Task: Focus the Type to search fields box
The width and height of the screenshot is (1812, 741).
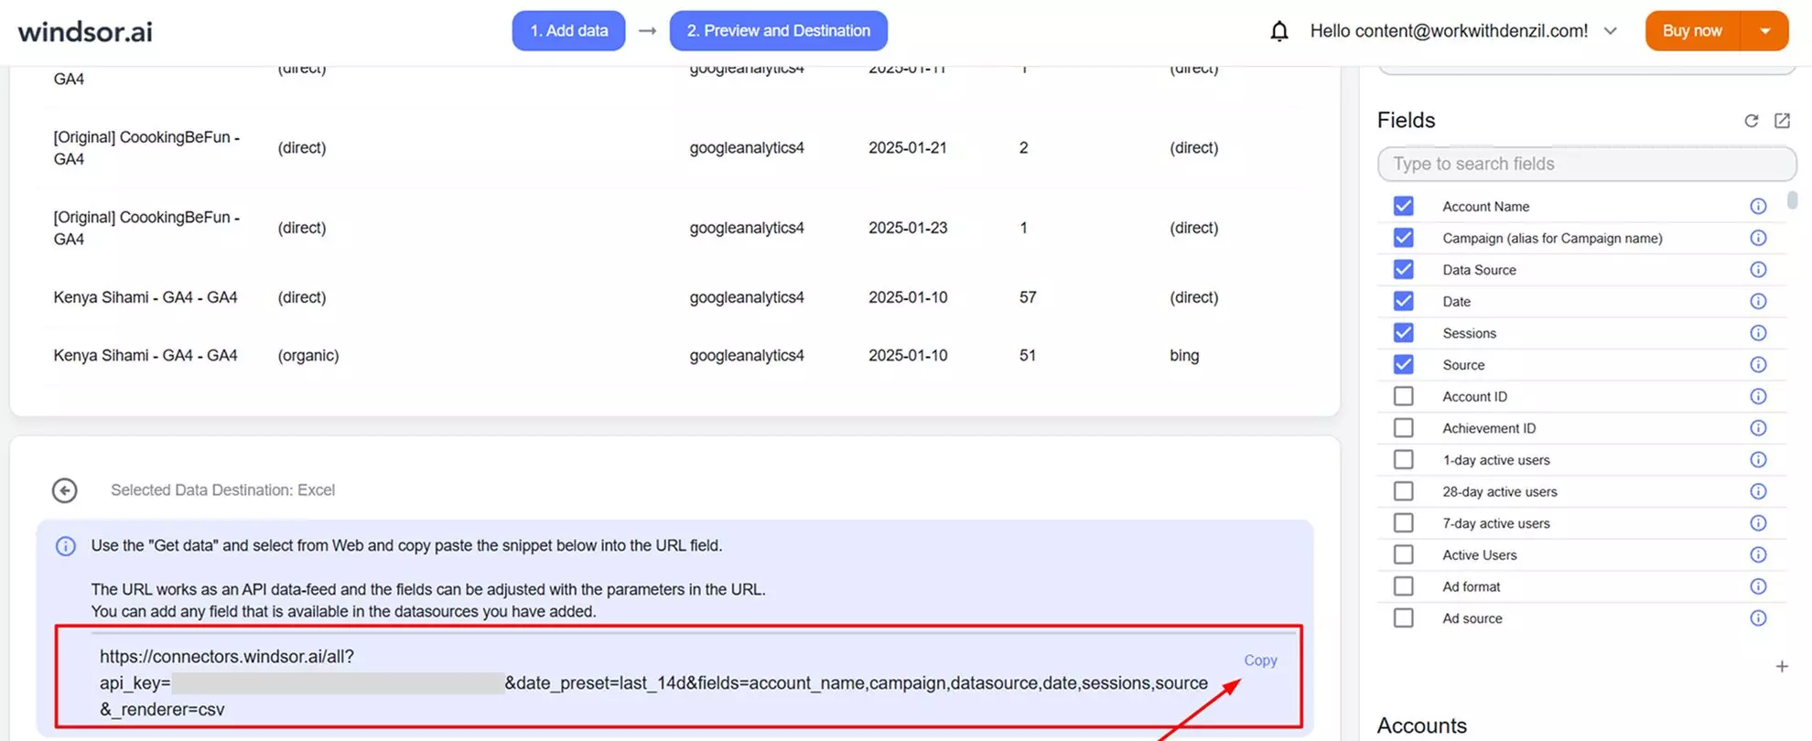Action: (x=1587, y=164)
